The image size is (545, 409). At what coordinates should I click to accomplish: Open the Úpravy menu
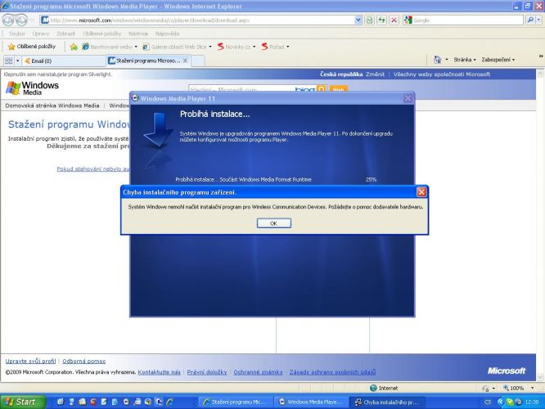point(41,34)
